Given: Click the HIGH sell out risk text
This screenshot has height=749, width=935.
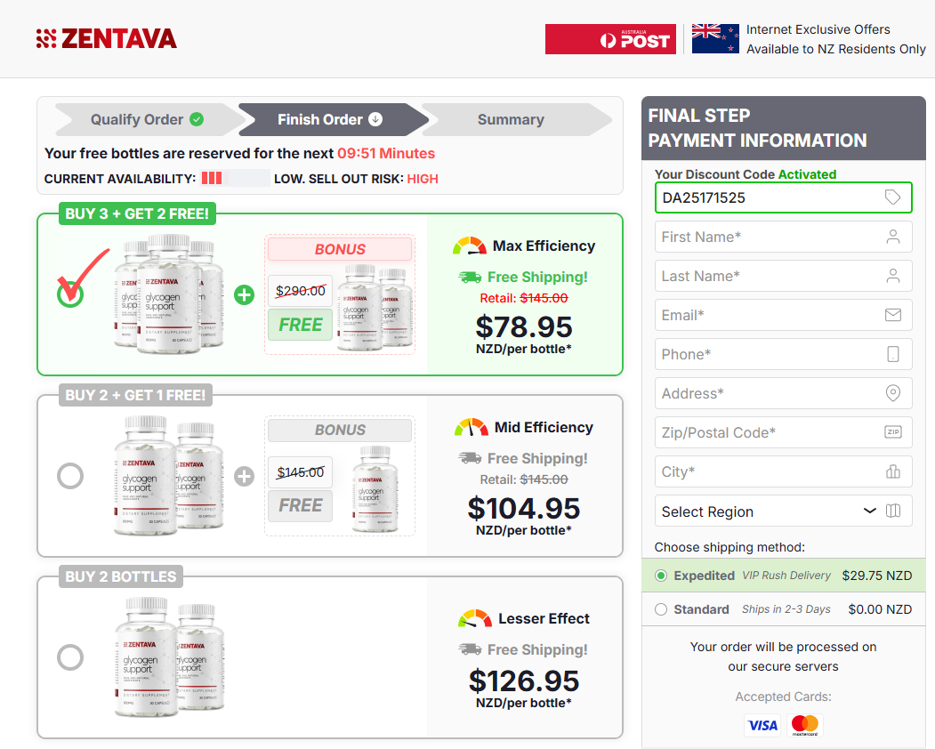Looking at the screenshot, I should [423, 179].
